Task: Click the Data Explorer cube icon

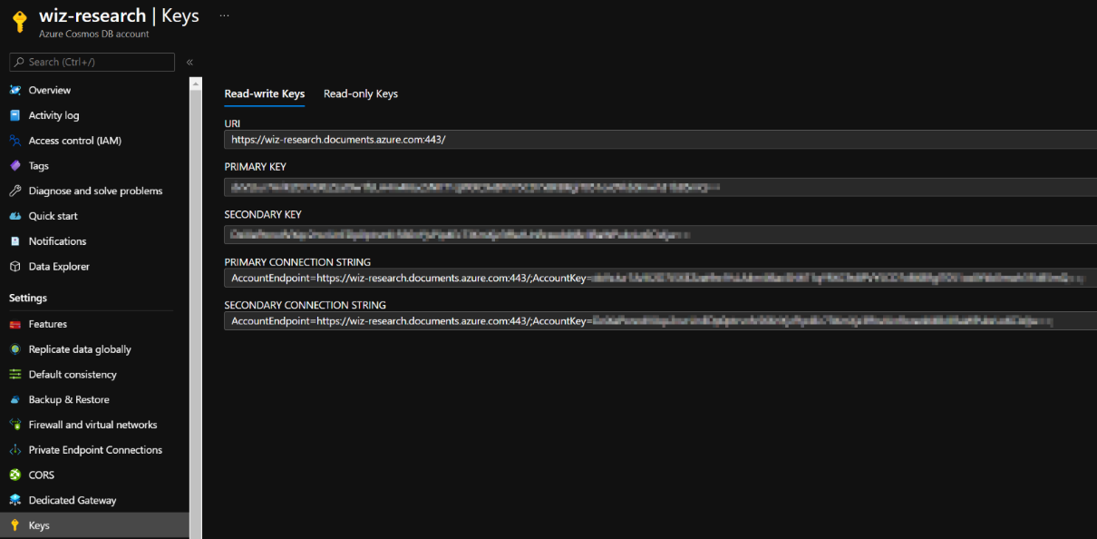Action: tap(15, 267)
